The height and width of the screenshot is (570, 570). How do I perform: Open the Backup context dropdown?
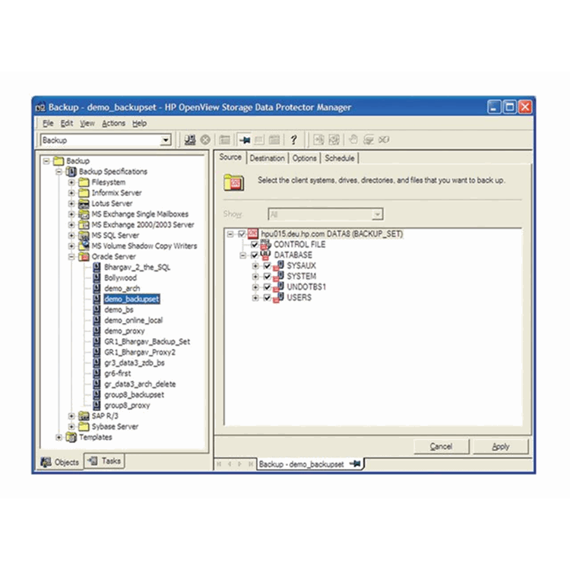pyautogui.click(x=166, y=140)
